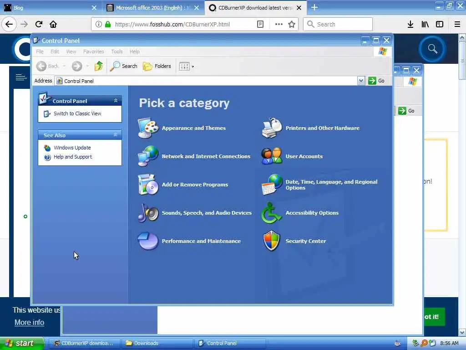
Task: Open Forward button history dropdown arrow
Action: pos(87,66)
